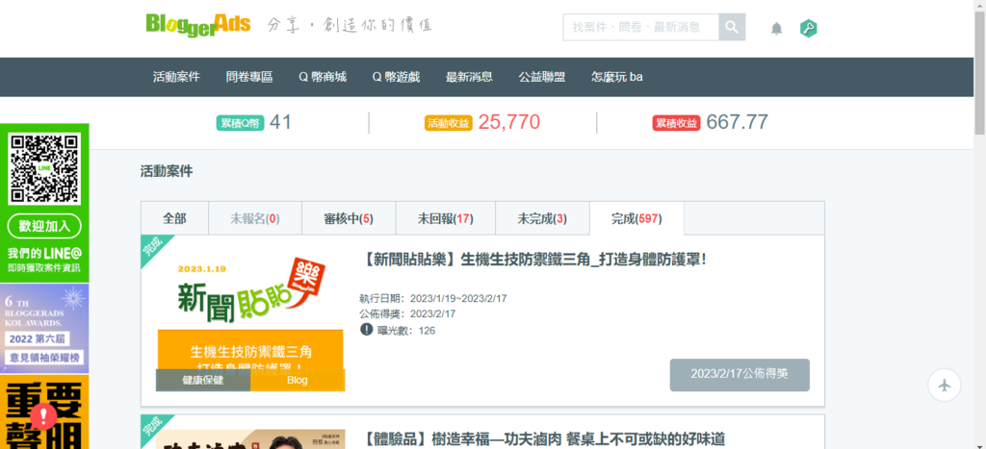Screen dimensions: 986x449
Task: Select the 完成(597) tab
Action: (x=637, y=218)
